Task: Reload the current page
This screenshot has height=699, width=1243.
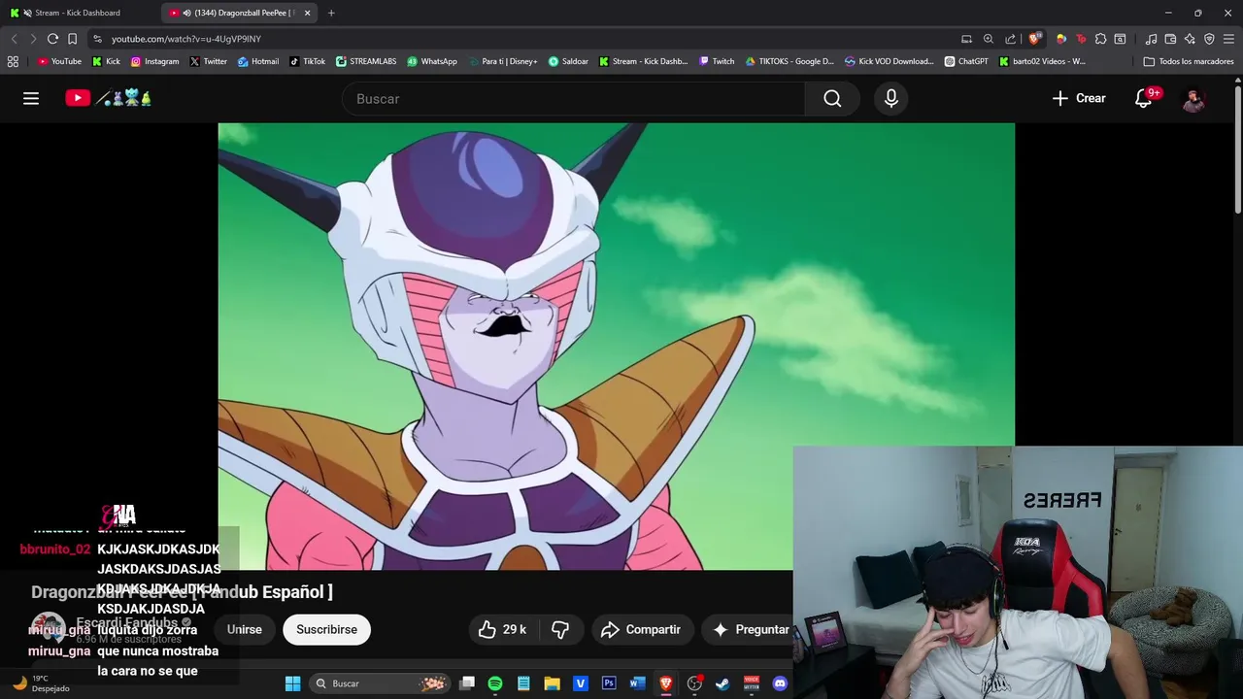Action: [52, 39]
